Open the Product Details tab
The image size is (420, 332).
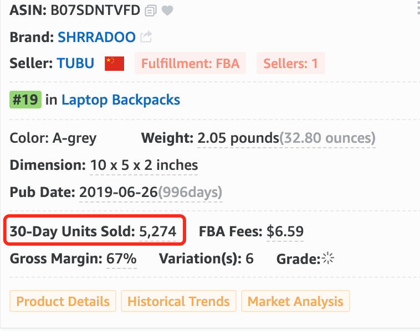coord(63,301)
